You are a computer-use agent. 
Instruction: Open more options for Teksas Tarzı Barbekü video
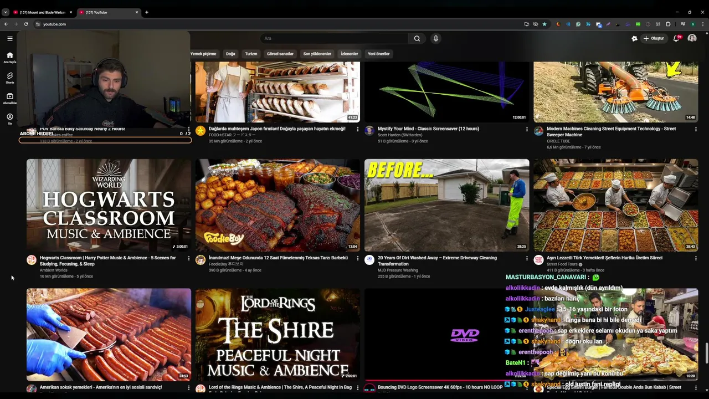pyautogui.click(x=358, y=258)
